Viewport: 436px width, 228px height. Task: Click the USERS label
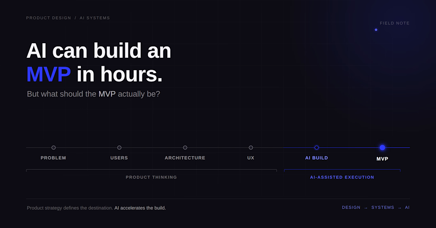[119, 158]
